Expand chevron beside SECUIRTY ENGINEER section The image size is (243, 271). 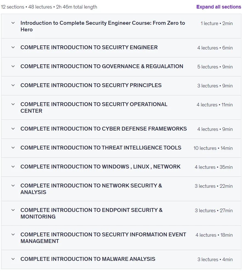pos(13,47)
